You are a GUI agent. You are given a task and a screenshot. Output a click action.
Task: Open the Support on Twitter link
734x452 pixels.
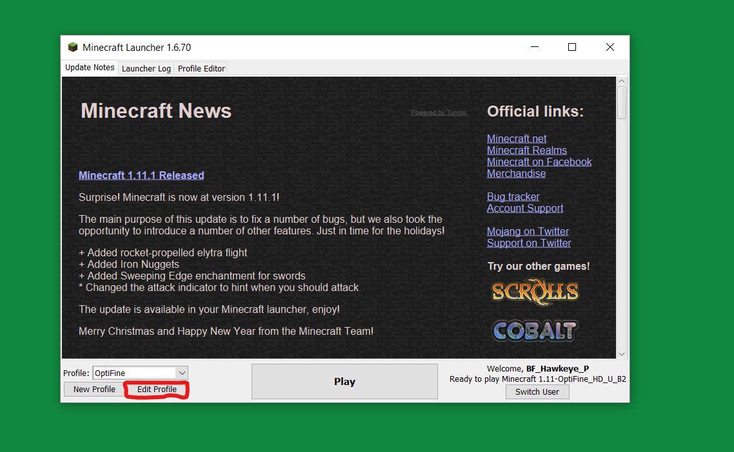click(x=529, y=243)
